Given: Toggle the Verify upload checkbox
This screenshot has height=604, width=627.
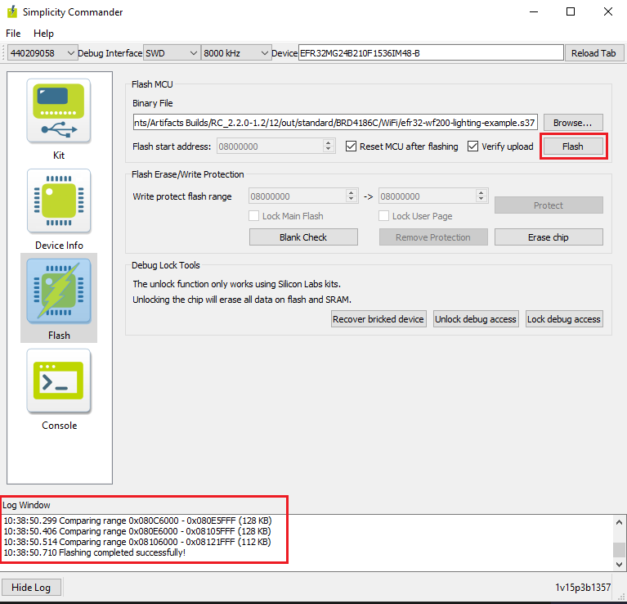Looking at the screenshot, I should [x=473, y=146].
